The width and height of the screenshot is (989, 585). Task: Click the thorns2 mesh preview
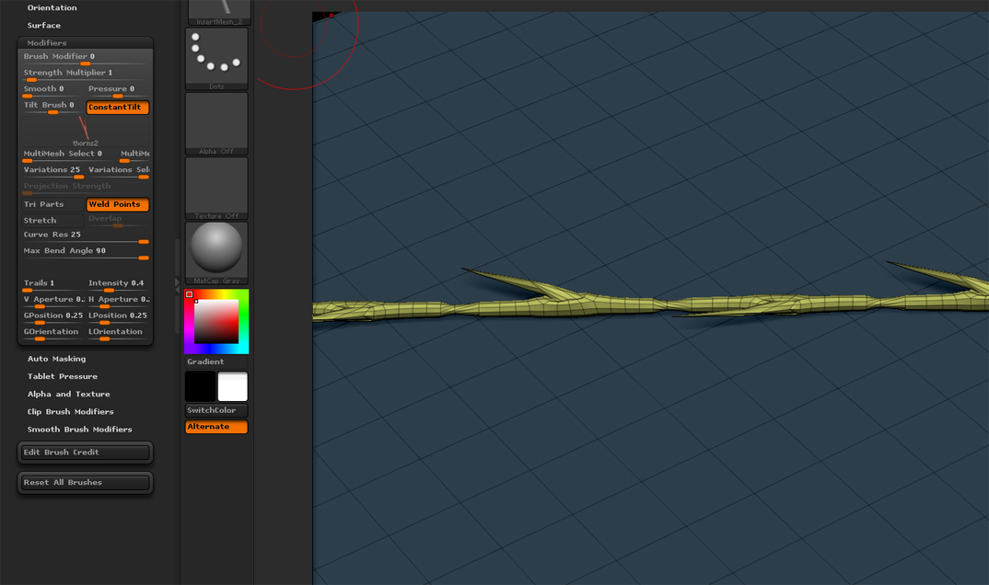click(85, 132)
